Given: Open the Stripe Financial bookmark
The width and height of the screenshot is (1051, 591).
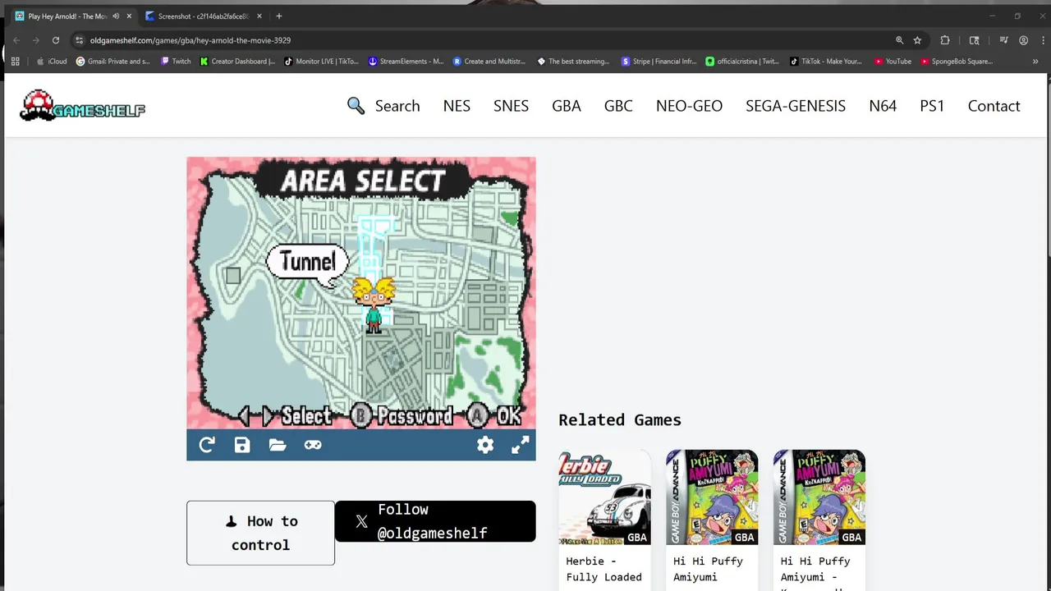Looking at the screenshot, I should point(659,61).
